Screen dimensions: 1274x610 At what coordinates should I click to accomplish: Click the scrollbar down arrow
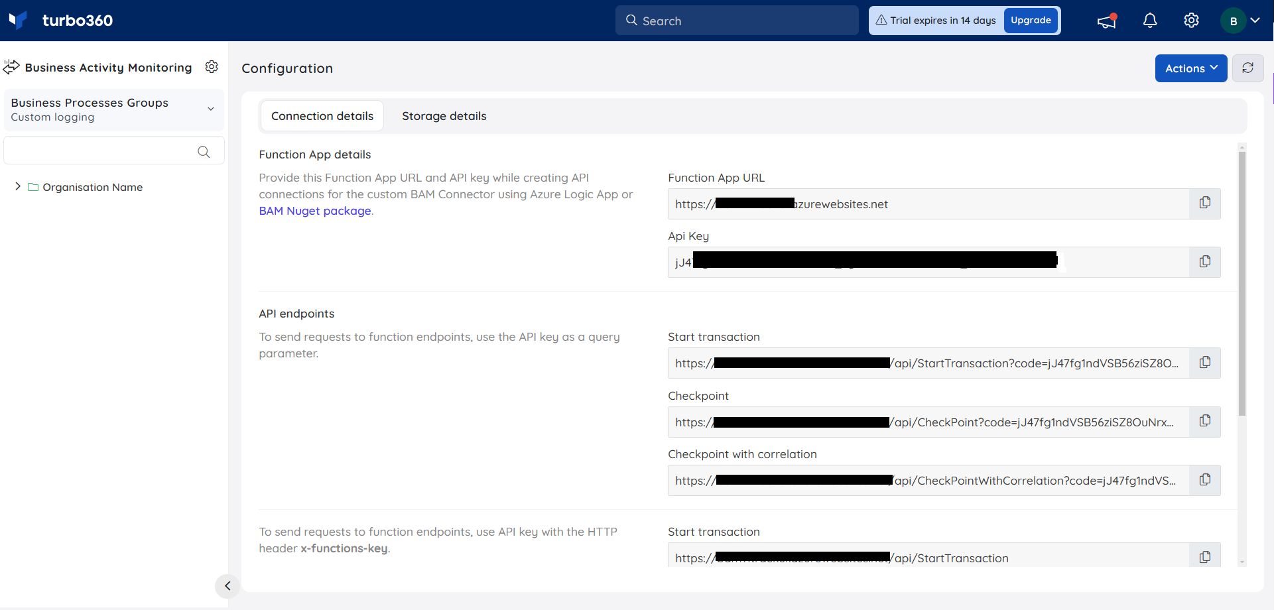click(1242, 562)
